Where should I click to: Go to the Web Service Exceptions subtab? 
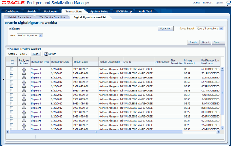tap(52, 17)
